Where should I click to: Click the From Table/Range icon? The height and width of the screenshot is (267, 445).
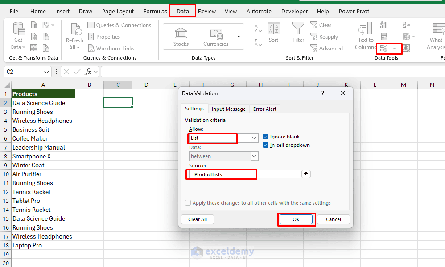click(x=34, y=48)
